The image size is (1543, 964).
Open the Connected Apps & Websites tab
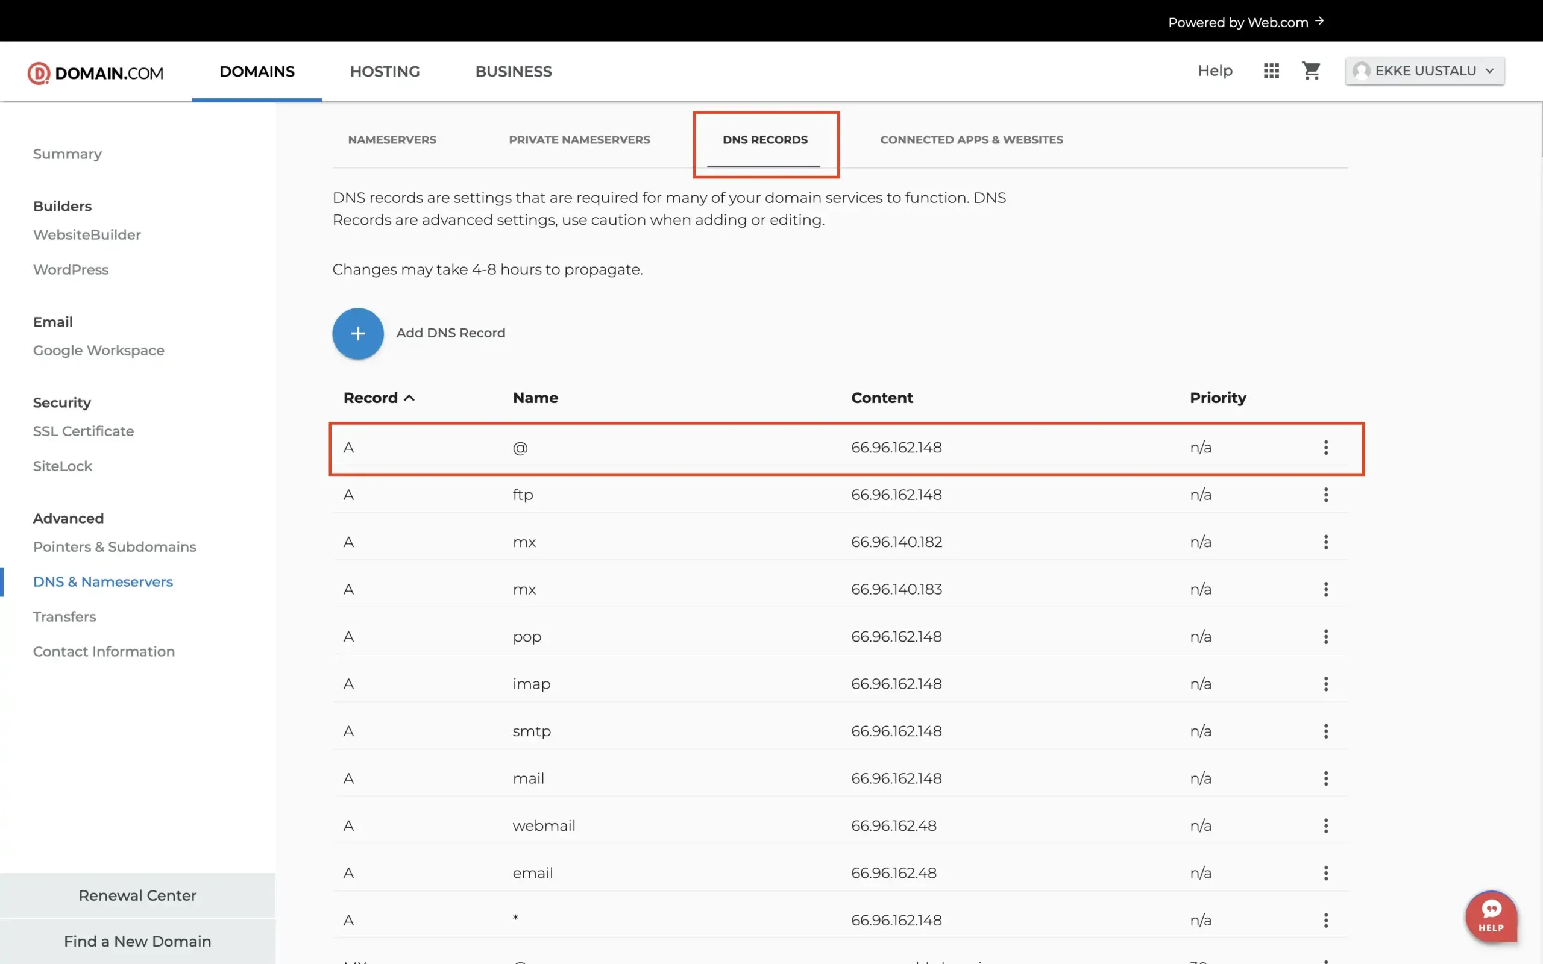point(971,140)
